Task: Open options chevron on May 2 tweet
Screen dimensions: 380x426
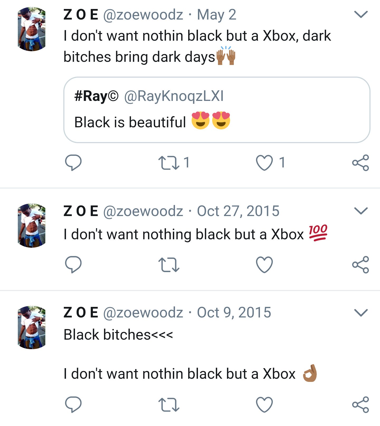Action: click(x=361, y=14)
